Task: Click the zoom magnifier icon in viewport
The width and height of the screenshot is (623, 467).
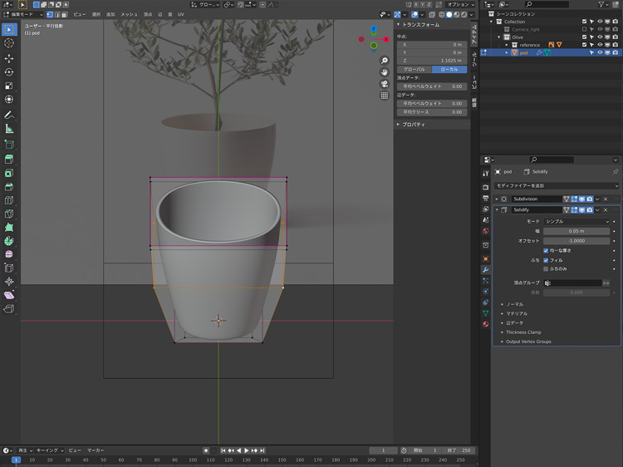Action: coord(385,61)
